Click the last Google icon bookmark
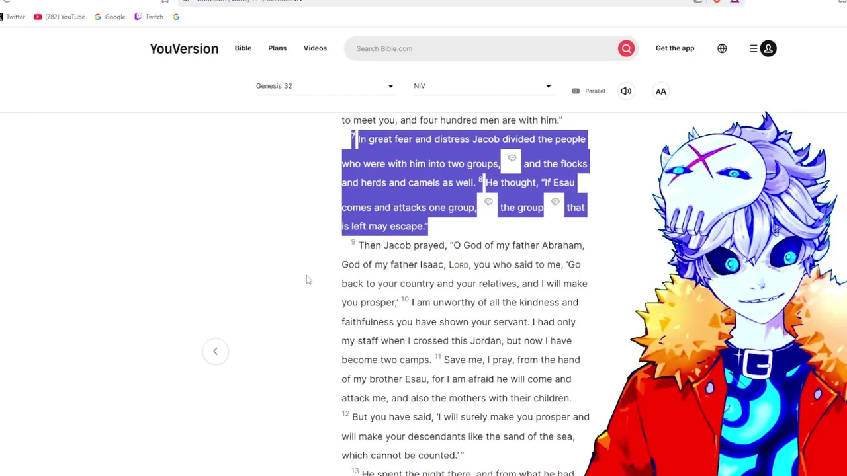847x476 pixels. pyautogui.click(x=176, y=17)
